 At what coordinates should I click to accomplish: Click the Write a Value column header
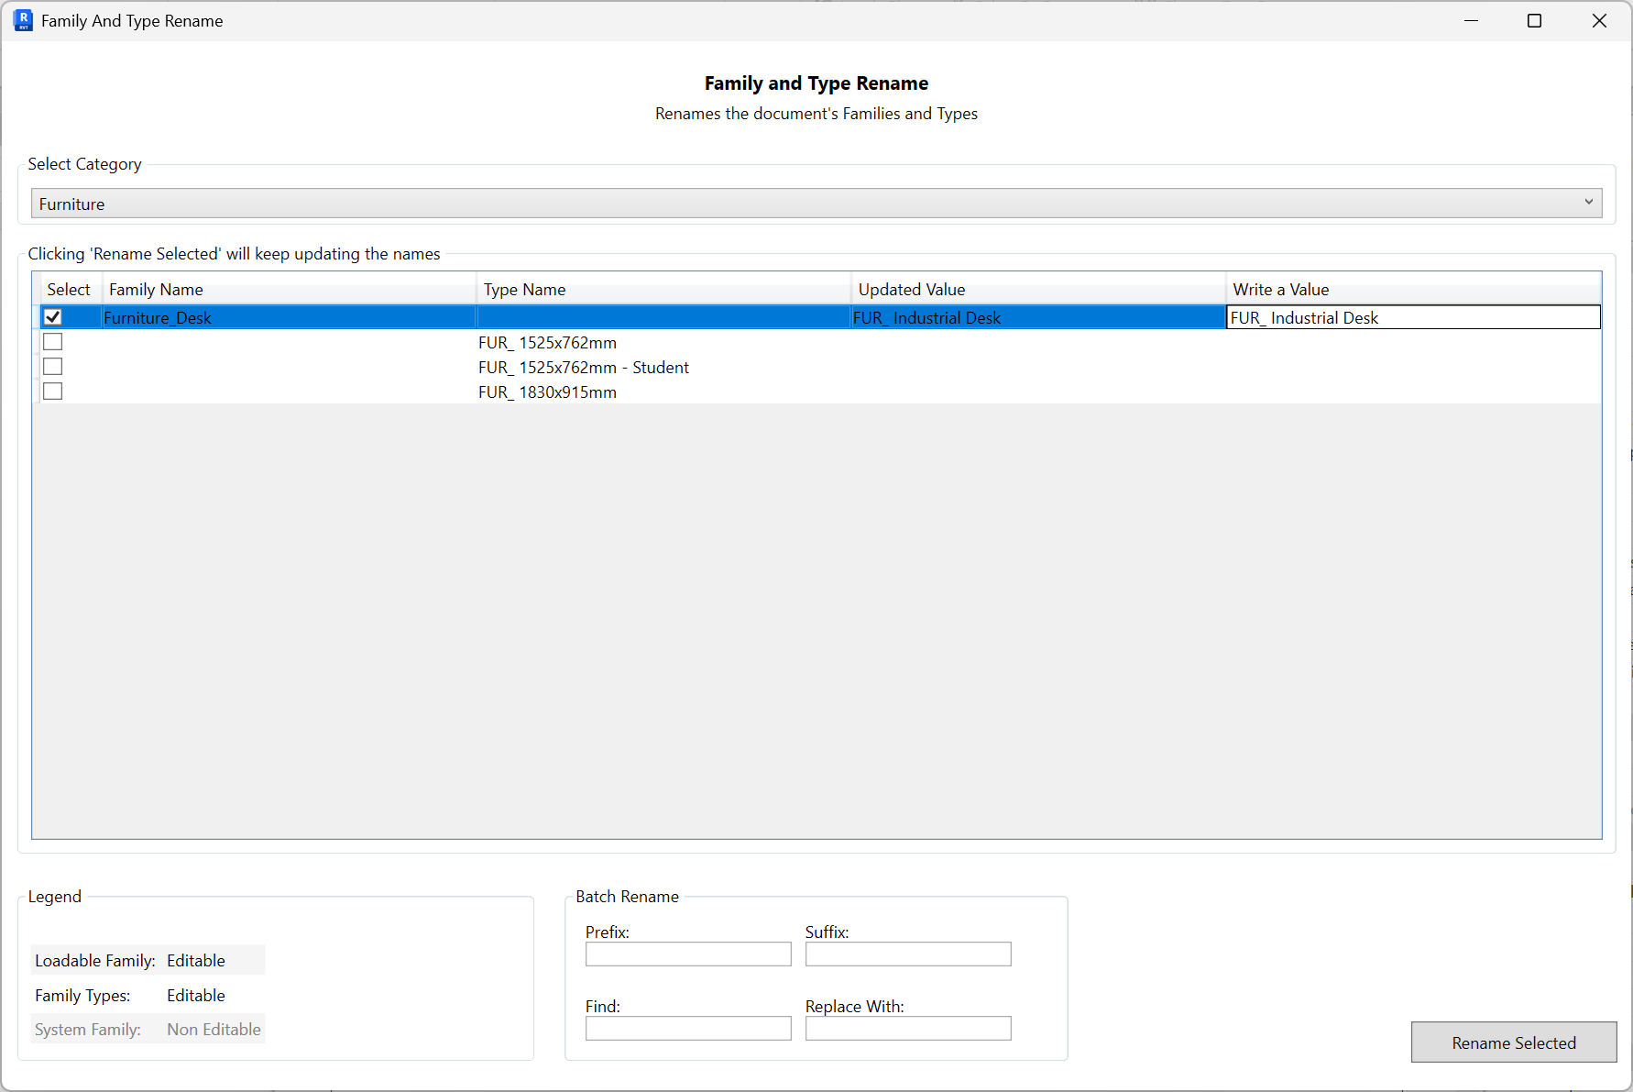[1412, 290]
